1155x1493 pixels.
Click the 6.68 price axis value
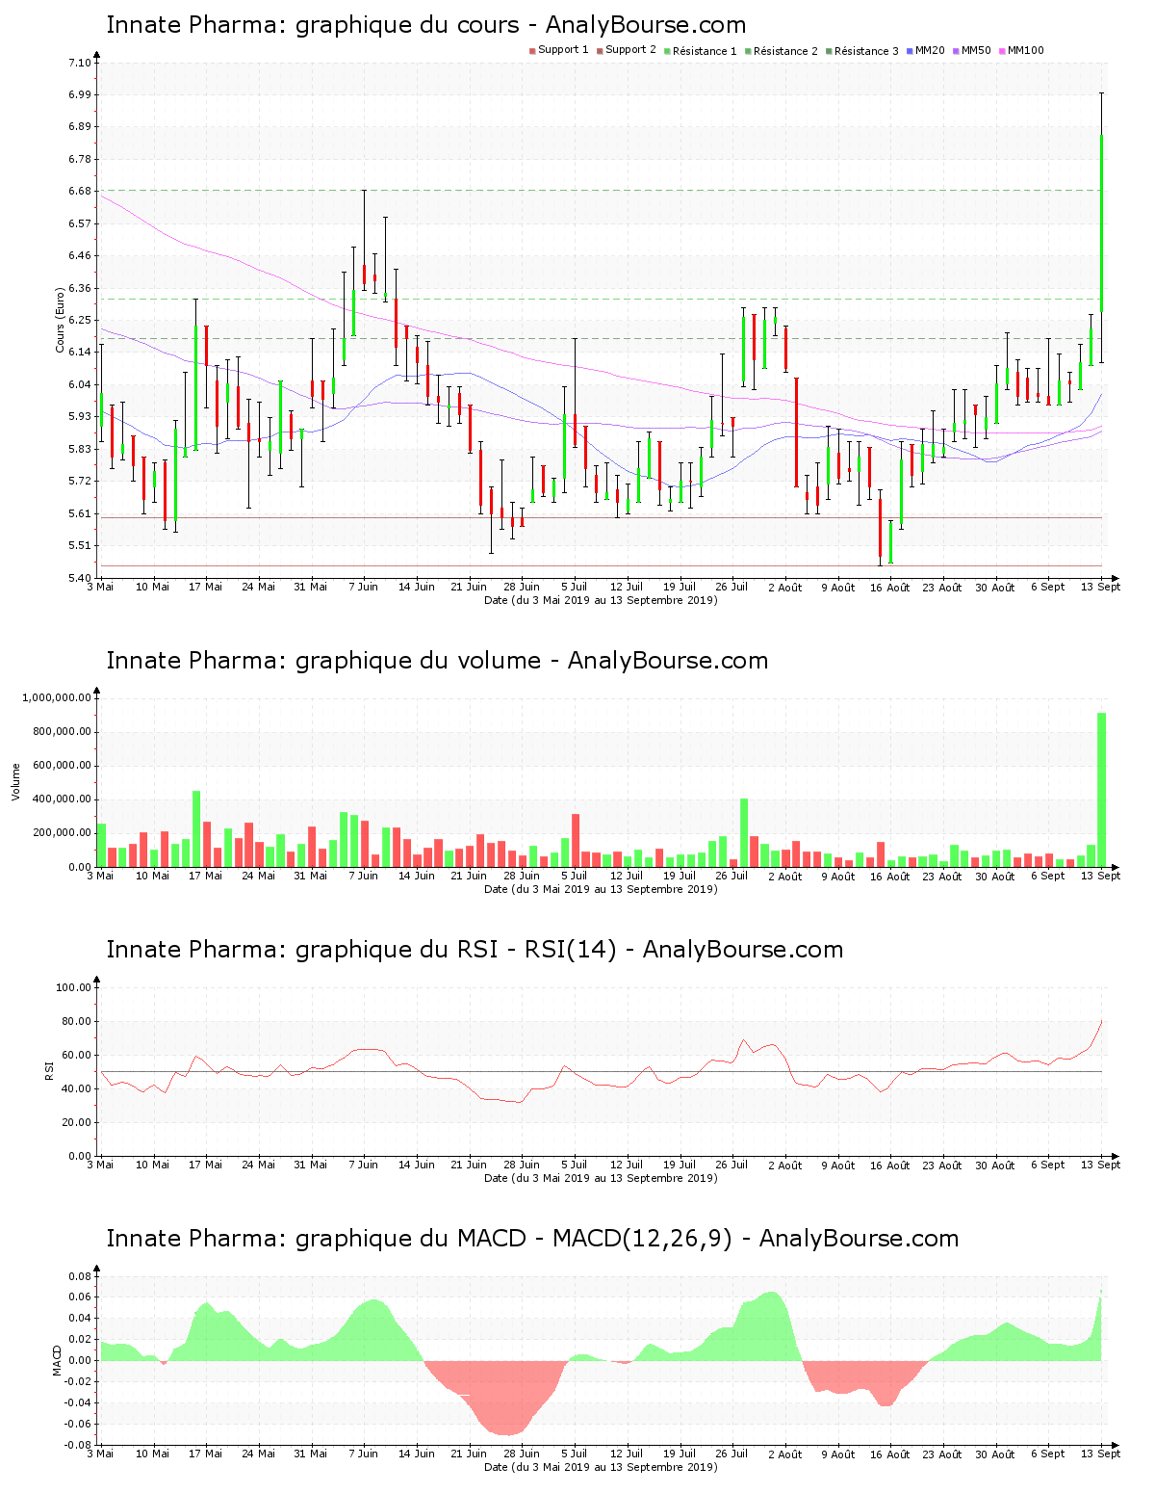[x=80, y=191]
